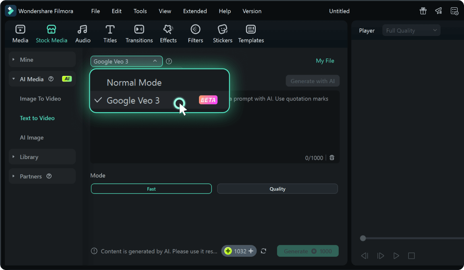Image resolution: width=464 pixels, height=270 pixels.
Task: Open the Media tab
Action: pos(20,34)
